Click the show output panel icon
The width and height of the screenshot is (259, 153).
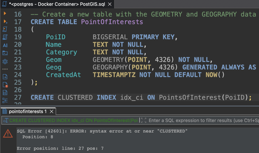pos(5,76)
